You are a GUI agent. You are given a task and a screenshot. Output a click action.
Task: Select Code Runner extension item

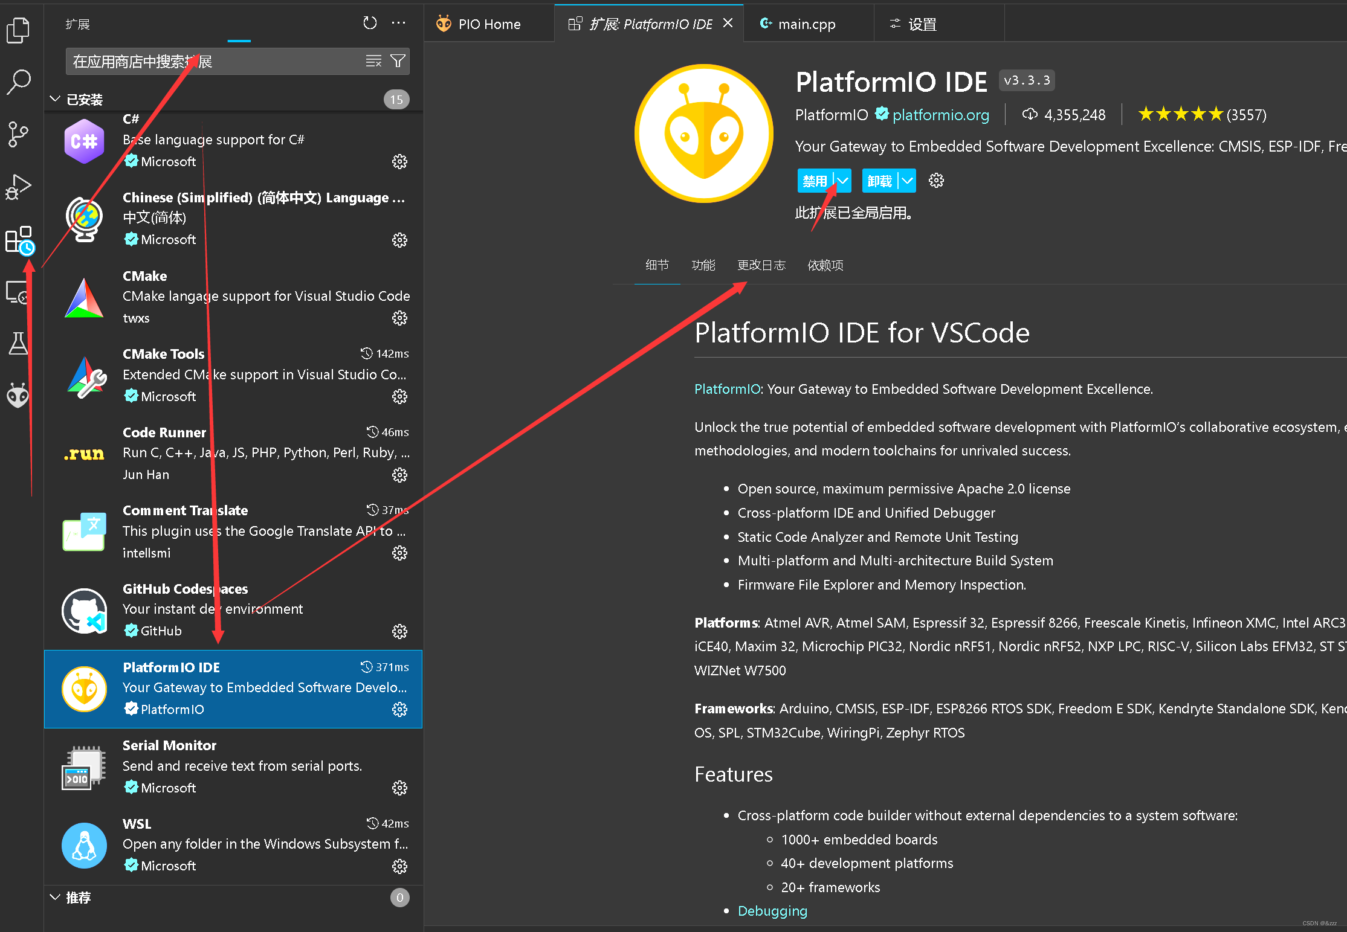pos(233,454)
